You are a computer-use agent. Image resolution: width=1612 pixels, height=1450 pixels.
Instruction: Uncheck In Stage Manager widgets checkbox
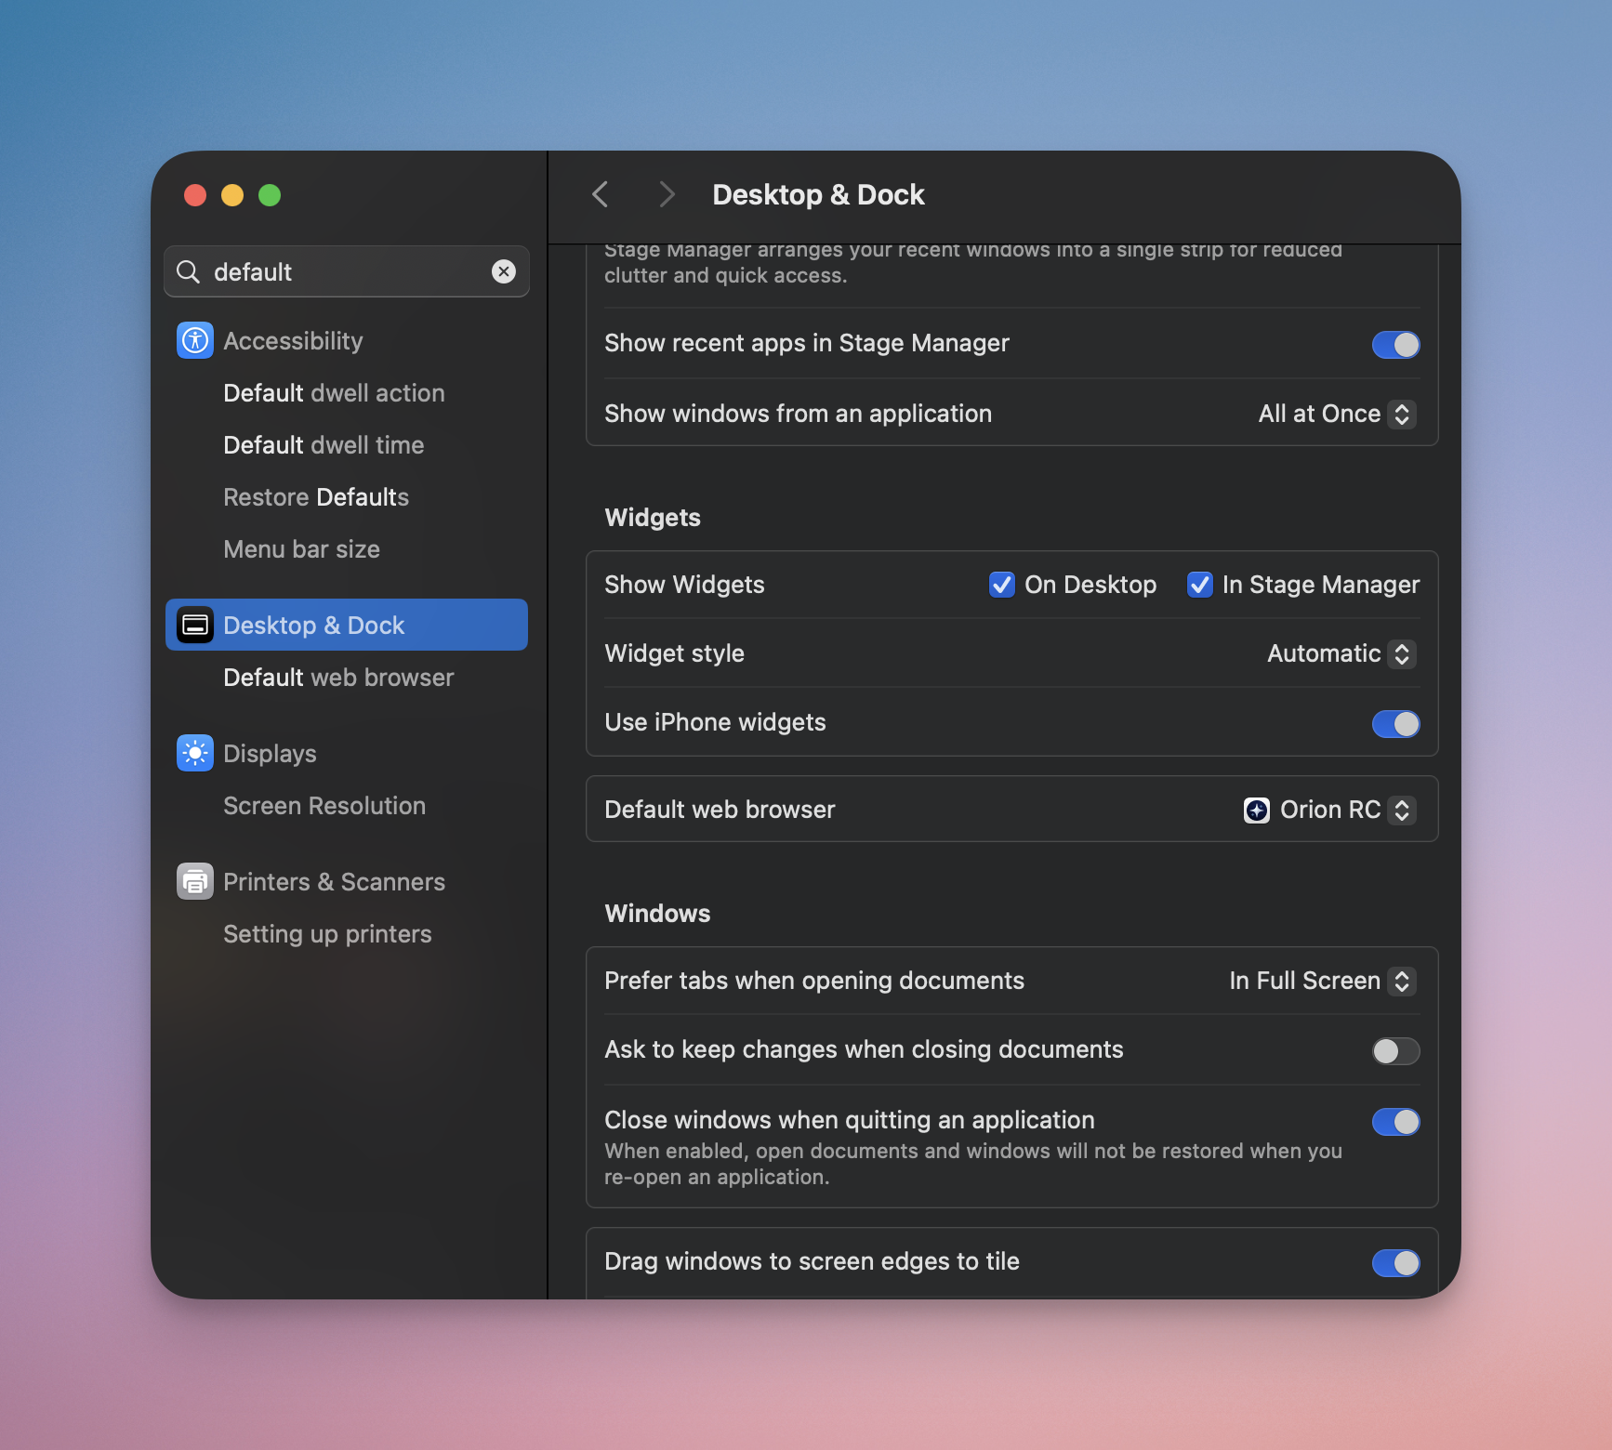(1199, 585)
